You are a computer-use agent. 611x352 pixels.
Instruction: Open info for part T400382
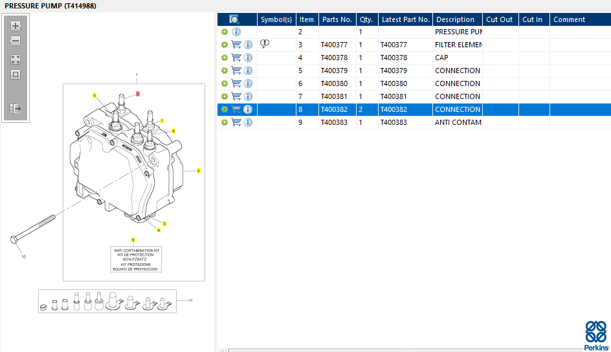click(248, 109)
